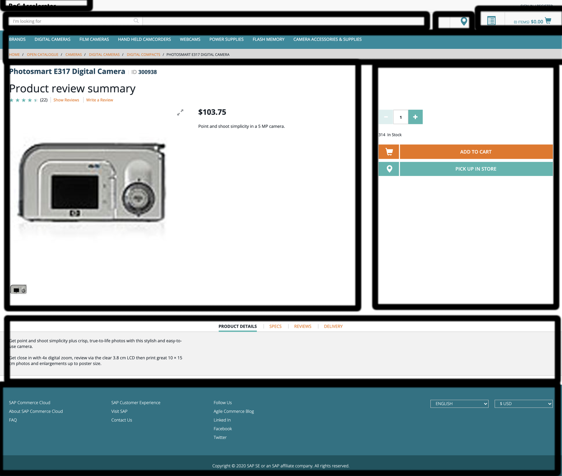Open Linked In footer link

222,420
